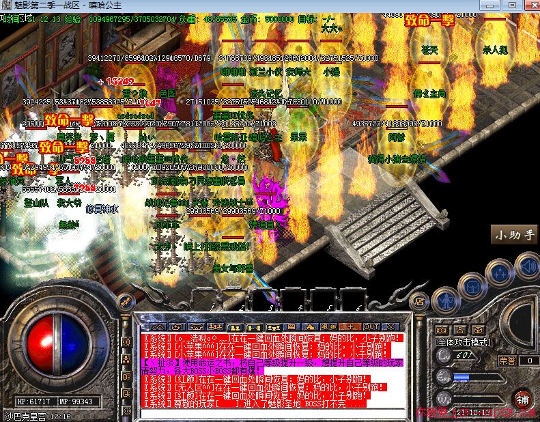Click the red 铺 stall button
The height and width of the screenshot is (422, 540).
(x=522, y=399)
